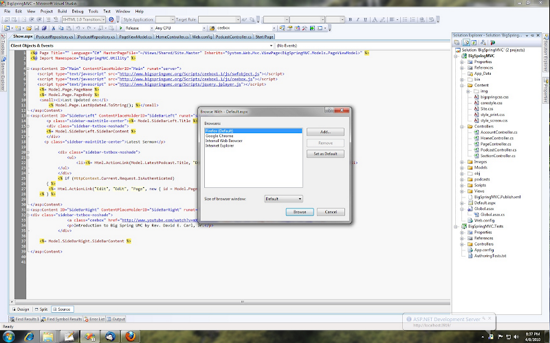The image size is (550, 343).
Task: Click the first Solution Explorer toolbar icon
Action: [x=456, y=43]
